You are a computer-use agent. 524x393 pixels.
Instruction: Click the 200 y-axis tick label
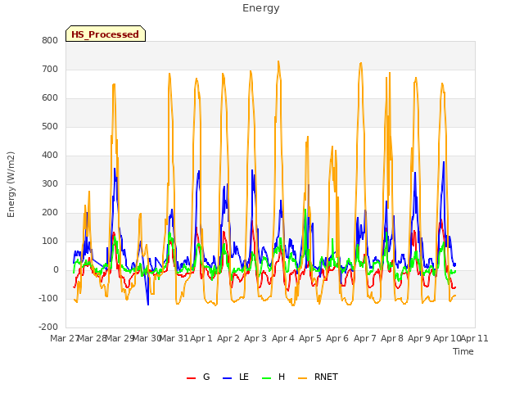[x=50, y=213]
